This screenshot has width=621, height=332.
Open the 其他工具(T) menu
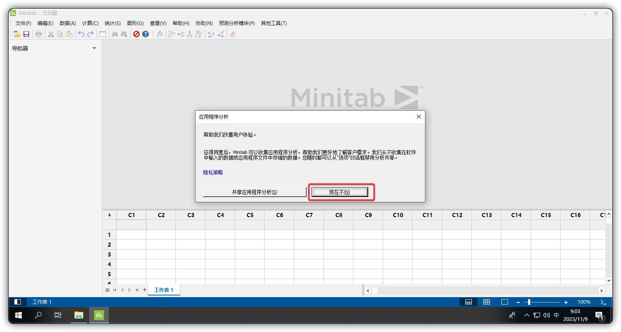(274, 23)
